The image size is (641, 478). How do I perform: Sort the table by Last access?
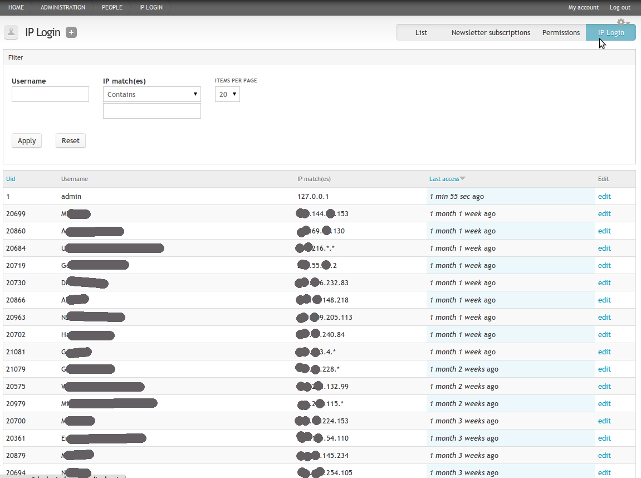[443, 179]
